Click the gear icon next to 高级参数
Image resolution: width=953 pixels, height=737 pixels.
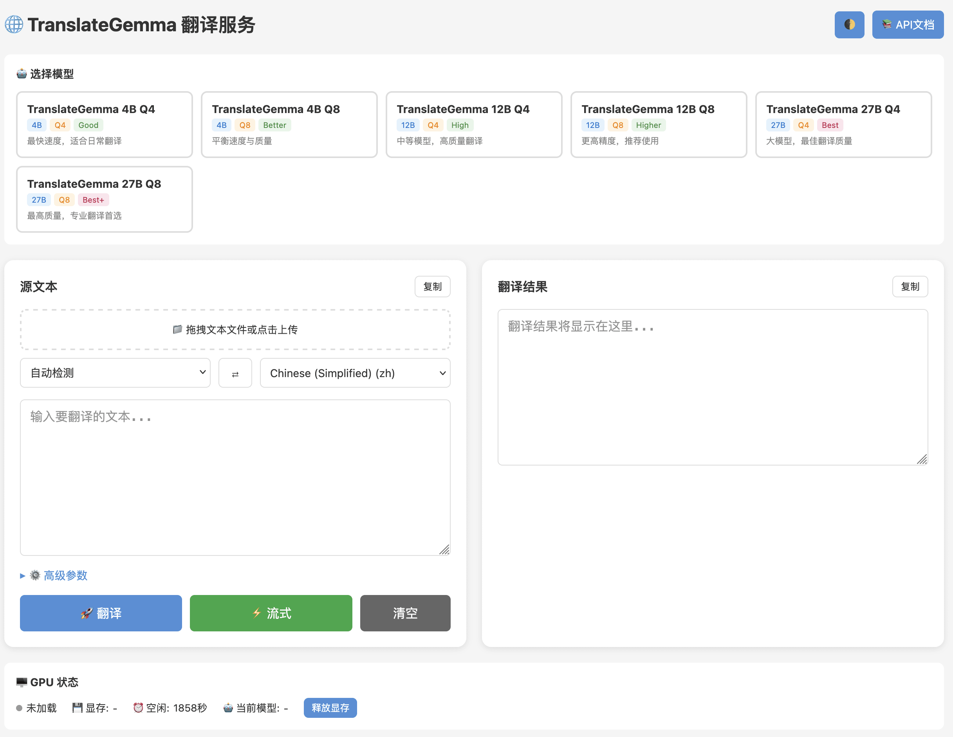pyautogui.click(x=35, y=575)
